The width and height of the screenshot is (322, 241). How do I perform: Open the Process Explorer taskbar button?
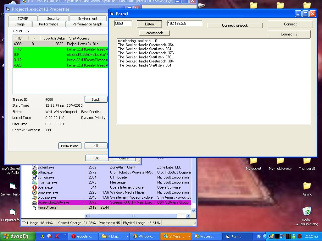coord(206,236)
